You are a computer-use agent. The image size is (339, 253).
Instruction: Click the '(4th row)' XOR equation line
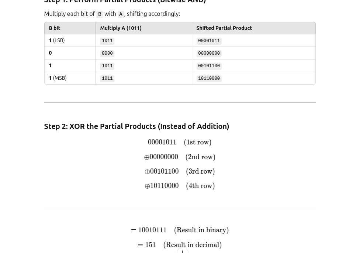[180, 186]
